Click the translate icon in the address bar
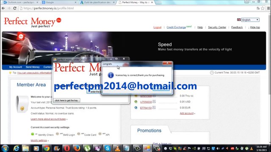This screenshot has height=152, width=271. click(x=258, y=8)
